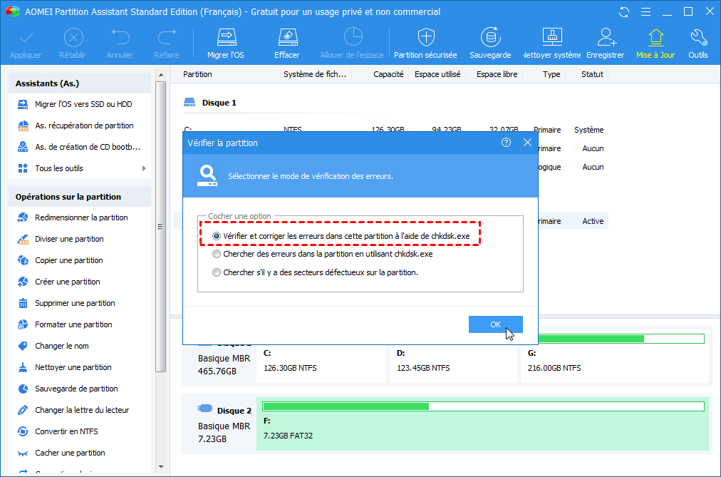The height and width of the screenshot is (477, 721).
Task: Choose Sauvegarde de partition operation
Action: pyautogui.click(x=68, y=389)
